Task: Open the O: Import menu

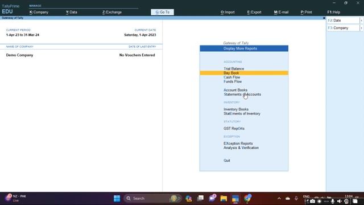Action: pos(227,12)
